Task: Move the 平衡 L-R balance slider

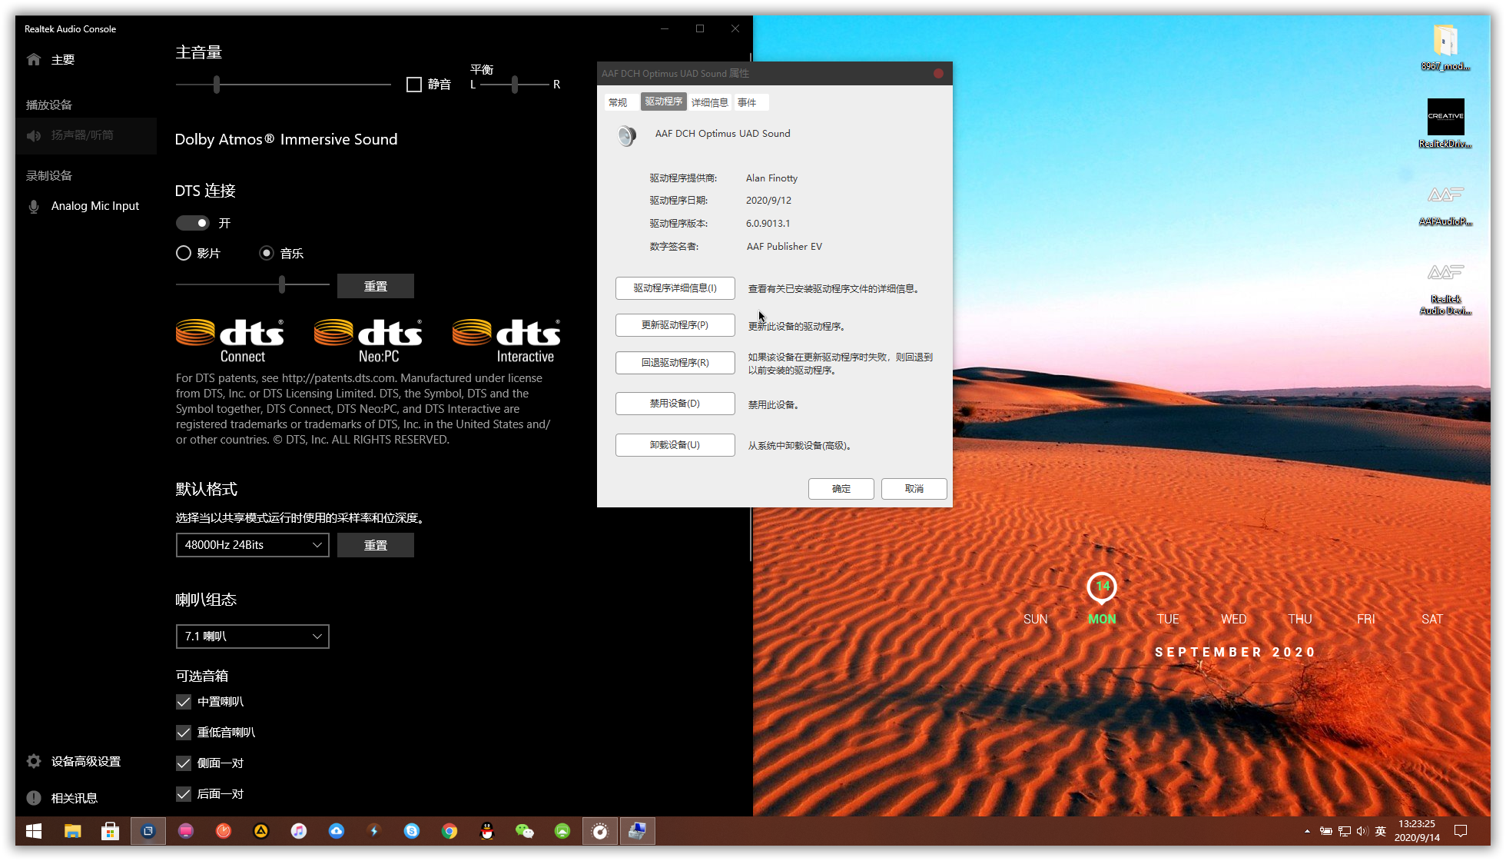Action: pos(515,84)
